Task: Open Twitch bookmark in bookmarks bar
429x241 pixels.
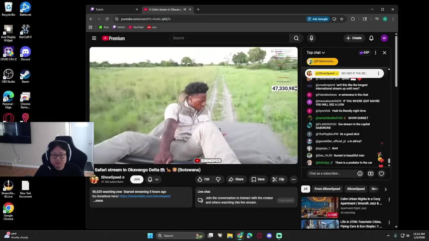Action: [119, 27]
